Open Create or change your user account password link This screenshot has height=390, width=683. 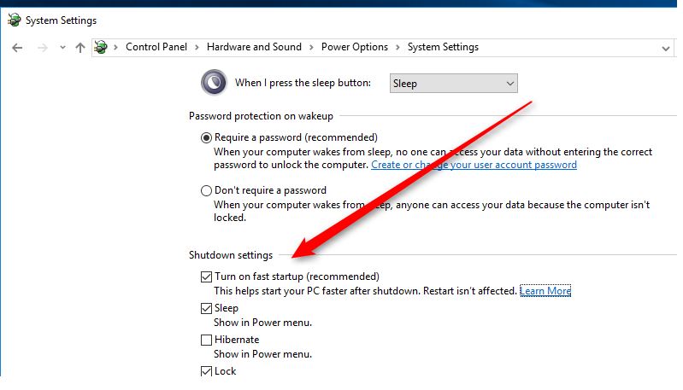474,165
